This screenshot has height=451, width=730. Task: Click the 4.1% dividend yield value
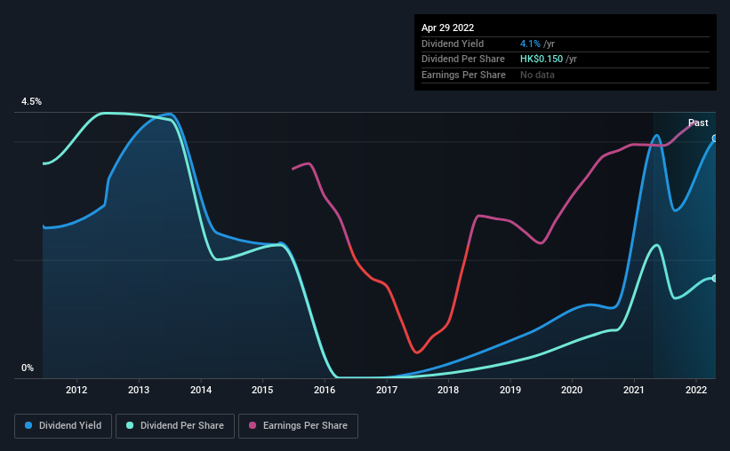(530, 44)
